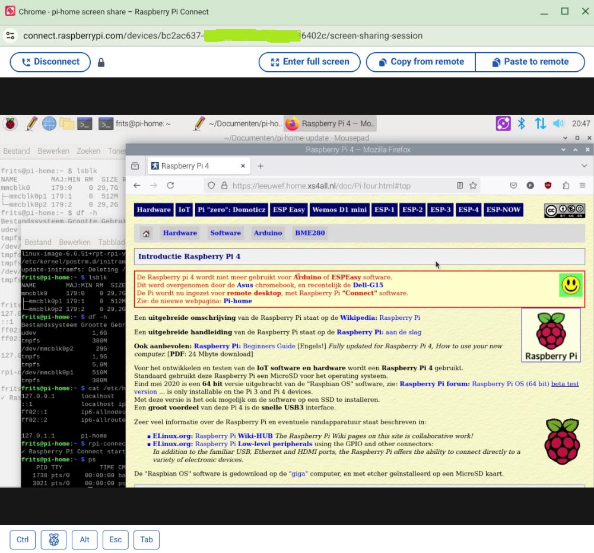Open the file manager folder icon

pos(66,124)
